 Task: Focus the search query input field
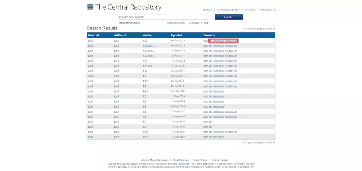point(163,17)
